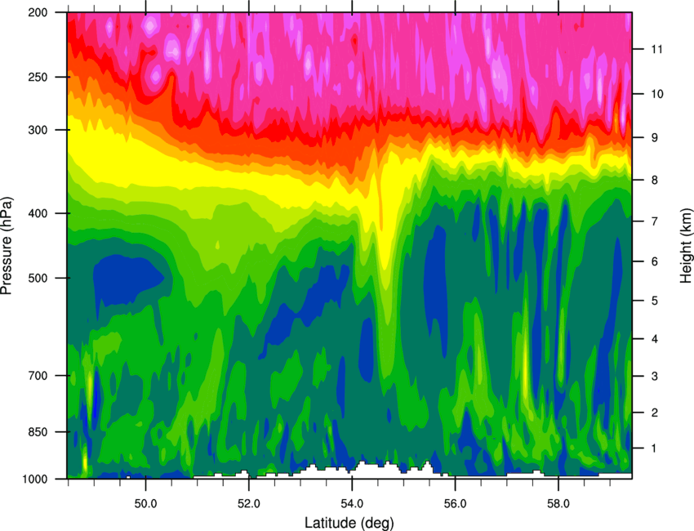Click the 1000 pressure tick label
The height and width of the screenshot is (531, 694).
click(x=34, y=479)
